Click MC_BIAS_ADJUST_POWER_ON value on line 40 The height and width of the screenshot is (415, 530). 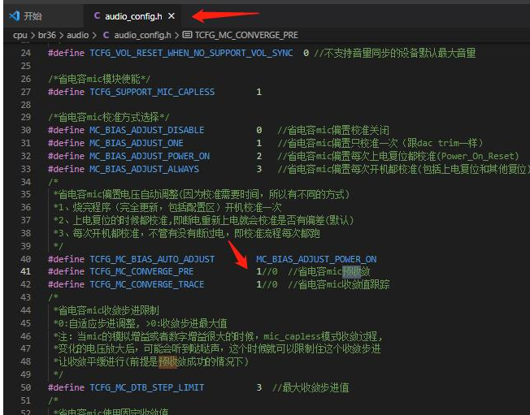(x=316, y=259)
